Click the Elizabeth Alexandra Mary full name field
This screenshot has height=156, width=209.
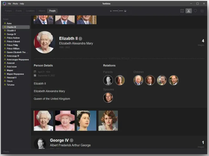(x=49, y=91)
